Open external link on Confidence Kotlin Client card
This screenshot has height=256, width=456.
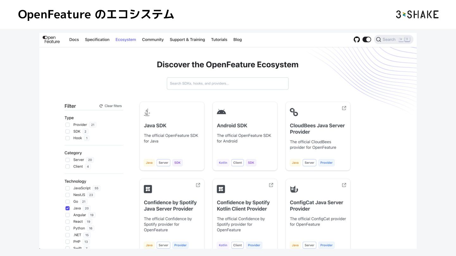(x=271, y=185)
